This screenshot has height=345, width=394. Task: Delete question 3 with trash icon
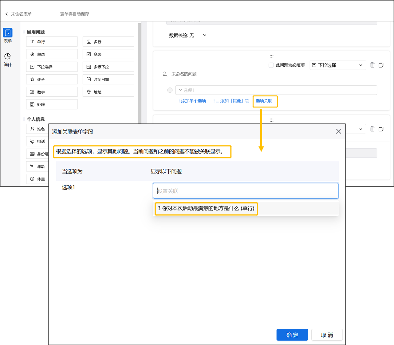tap(372, 129)
